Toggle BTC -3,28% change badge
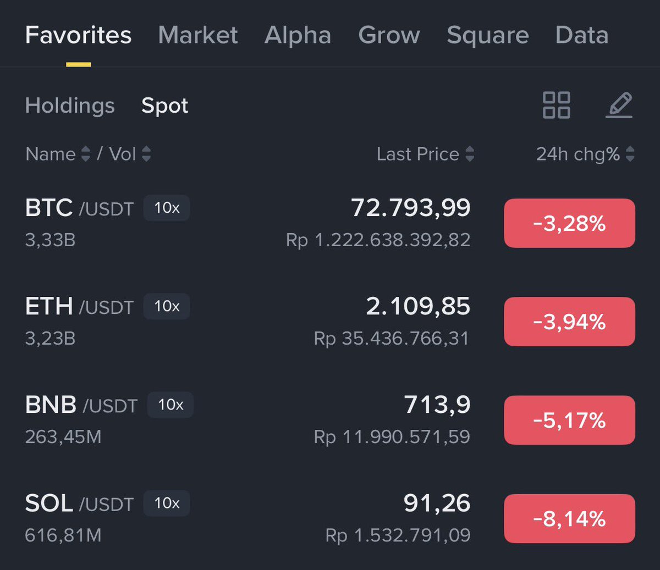 point(569,223)
